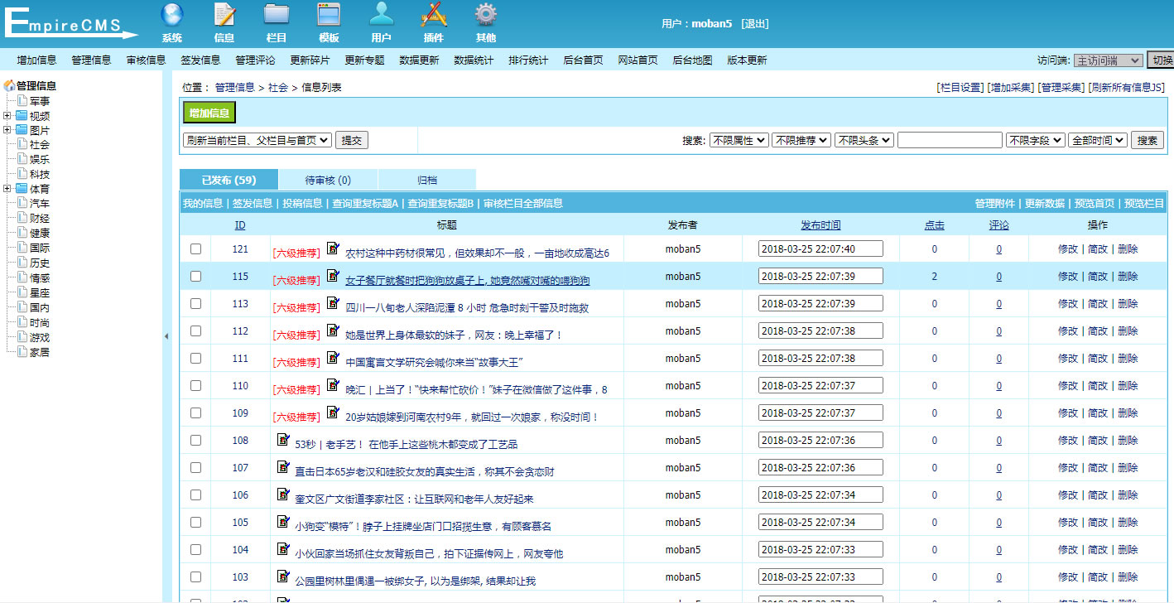The width and height of the screenshot is (1174, 603).
Task: Click the search keyword input field
Action: coord(950,141)
